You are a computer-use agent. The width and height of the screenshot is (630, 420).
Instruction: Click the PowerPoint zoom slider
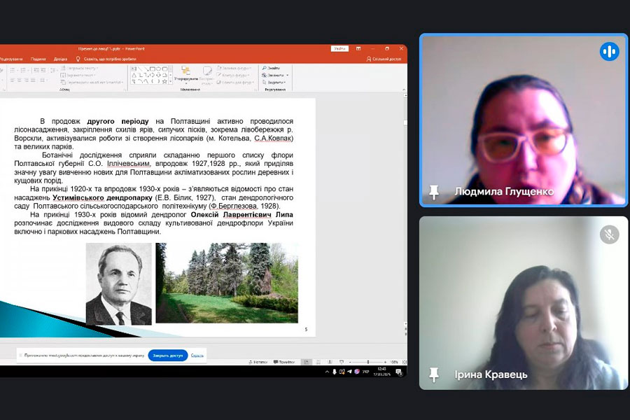[368, 362]
